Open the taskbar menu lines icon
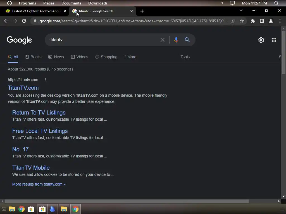 [x=282, y=209]
